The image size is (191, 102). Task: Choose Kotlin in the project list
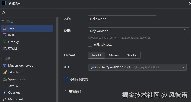coord(27,35)
